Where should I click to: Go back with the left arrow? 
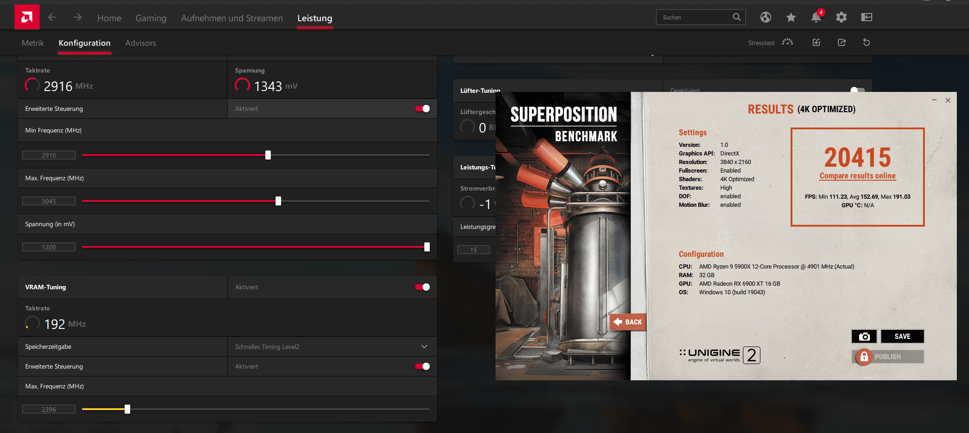(x=52, y=17)
